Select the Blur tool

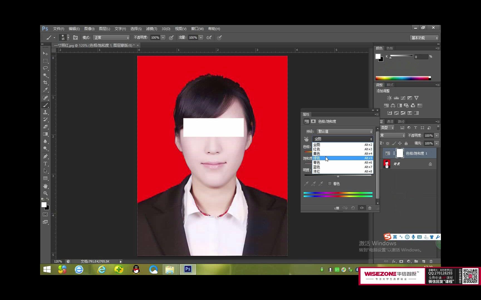coord(45,141)
